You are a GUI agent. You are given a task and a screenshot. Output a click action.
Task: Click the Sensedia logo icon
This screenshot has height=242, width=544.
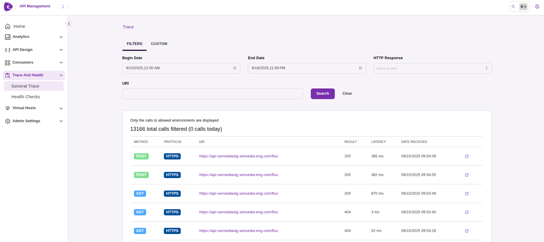point(8,7)
